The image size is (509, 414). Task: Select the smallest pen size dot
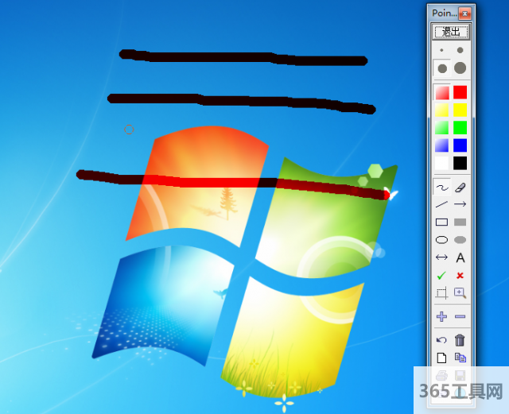[x=441, y=50]
